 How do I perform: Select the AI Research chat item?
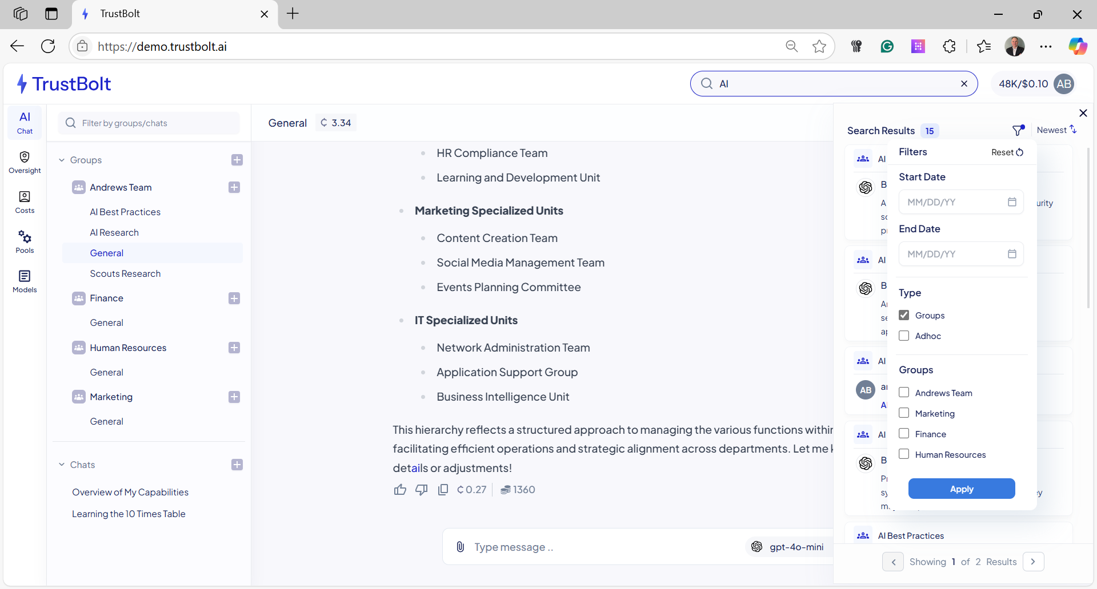114,232
